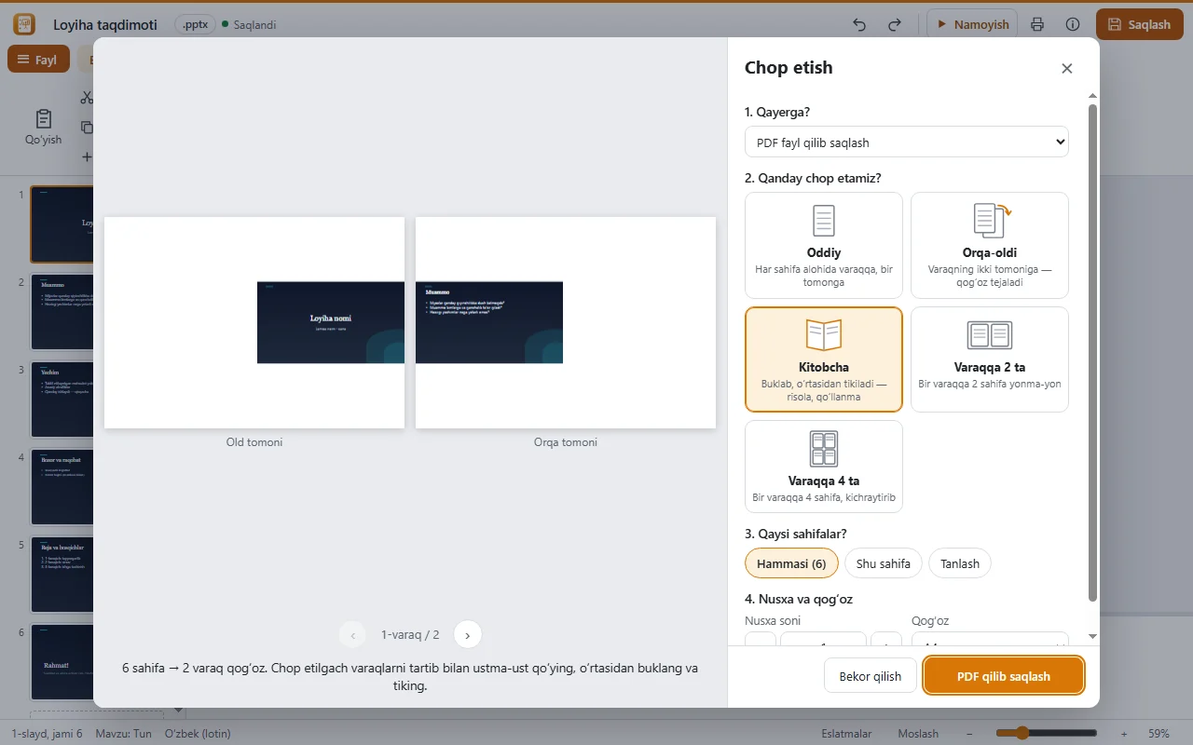Go to previous sheet in preview
This screenshot has width=1193, height=745.
[352, 635]
